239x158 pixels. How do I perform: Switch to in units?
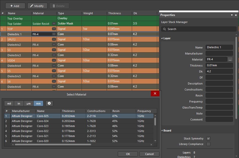coord(19,103)
